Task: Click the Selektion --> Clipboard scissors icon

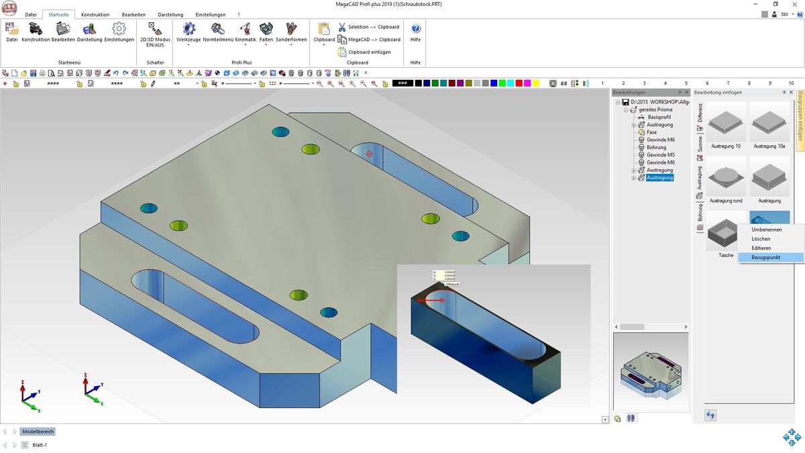Action: click(342, 27)
